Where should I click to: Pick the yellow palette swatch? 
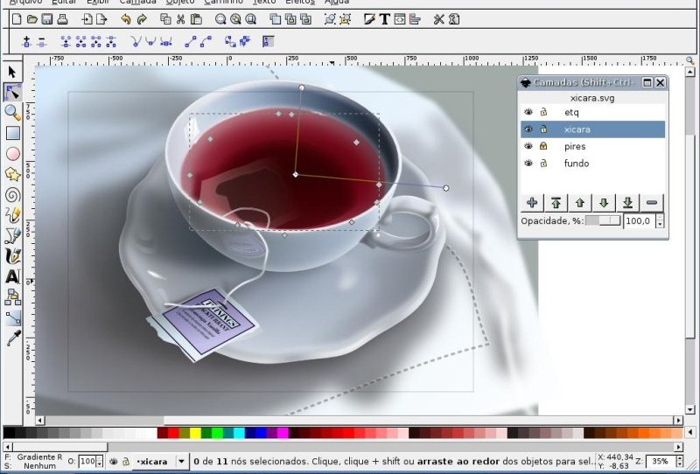(195, 433)
